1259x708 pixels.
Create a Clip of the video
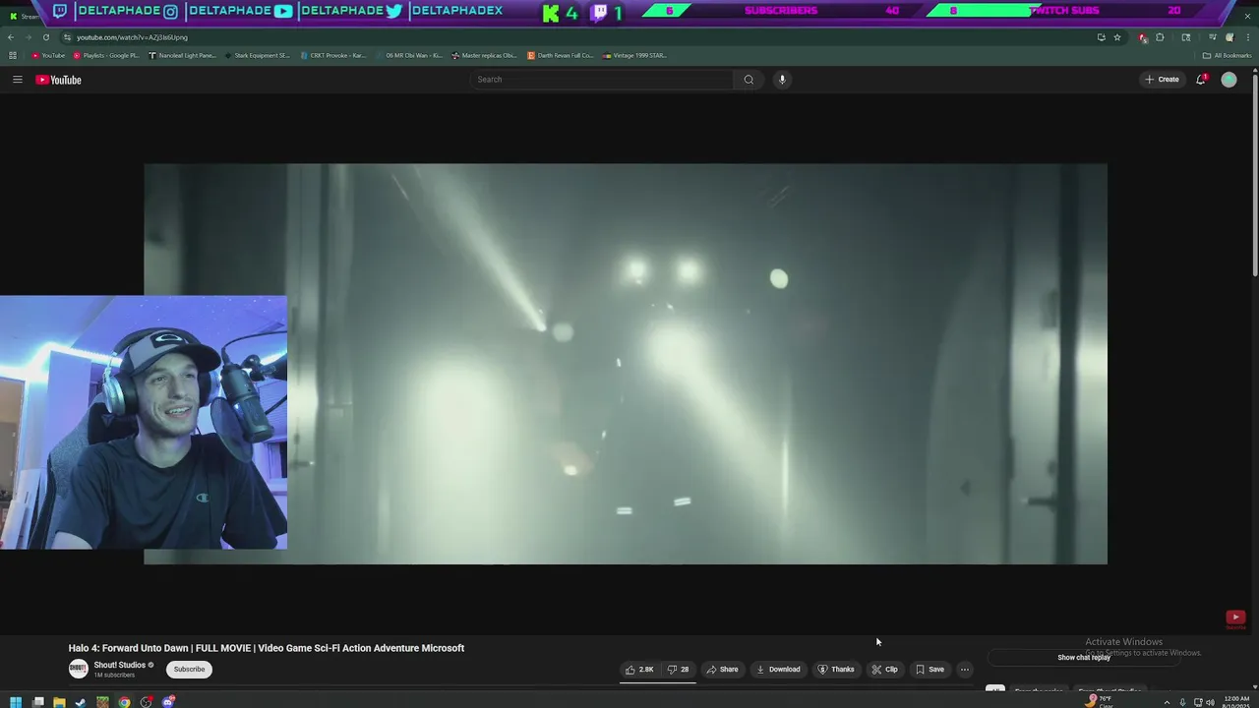pos(884,670)
